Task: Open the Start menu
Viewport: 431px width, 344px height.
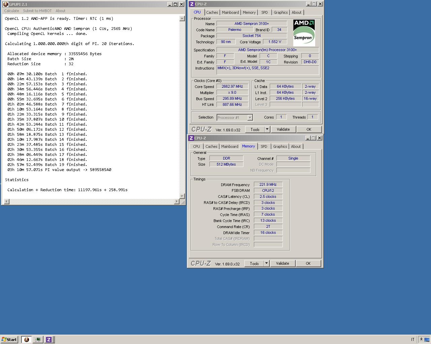Action: tap(9, 340)
